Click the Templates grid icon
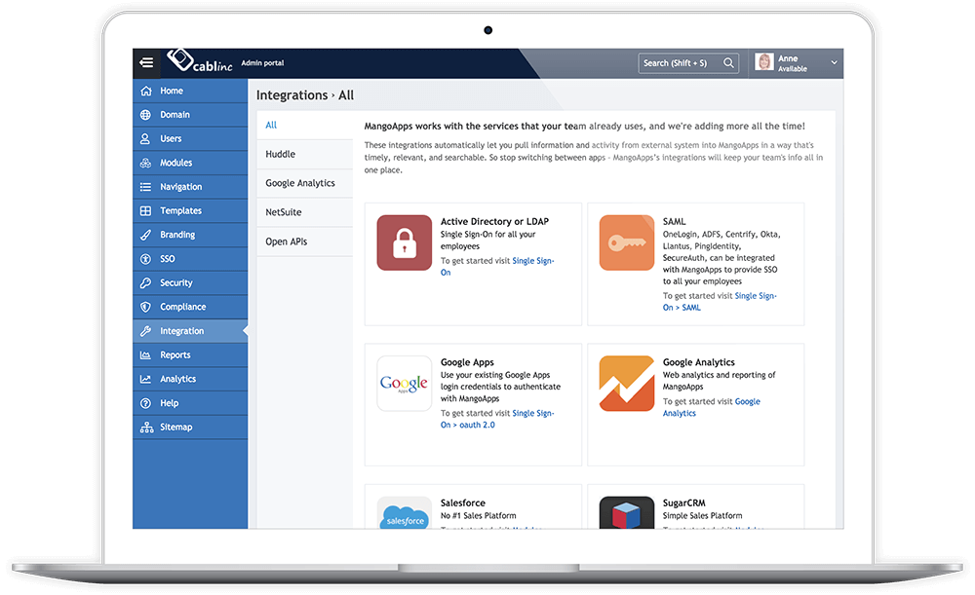This screenshot has height=595, width=975. [x=145, y=210]
